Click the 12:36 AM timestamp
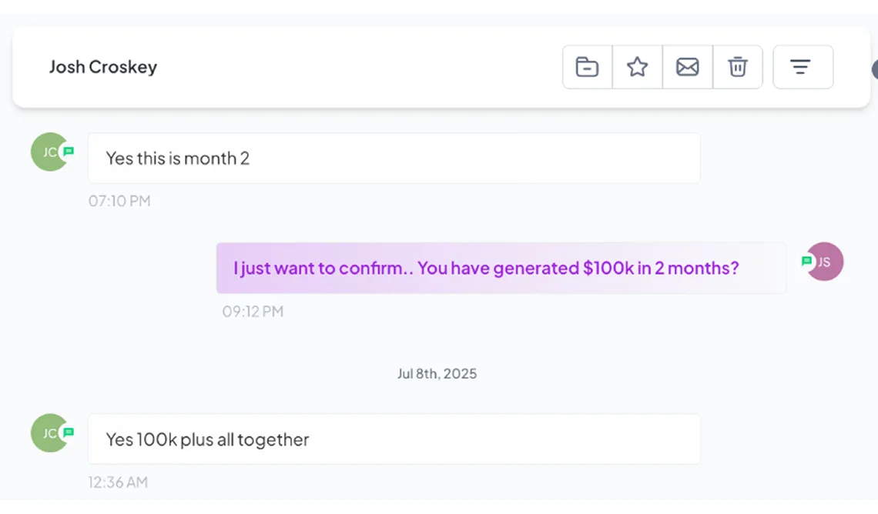 118,482
